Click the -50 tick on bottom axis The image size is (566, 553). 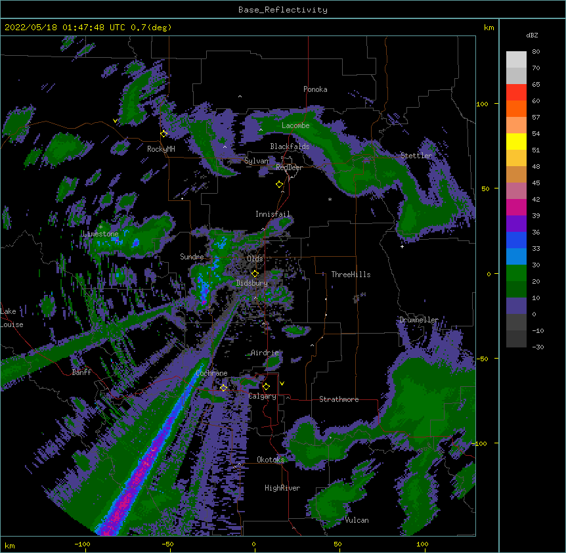click(x=167, y=544)
